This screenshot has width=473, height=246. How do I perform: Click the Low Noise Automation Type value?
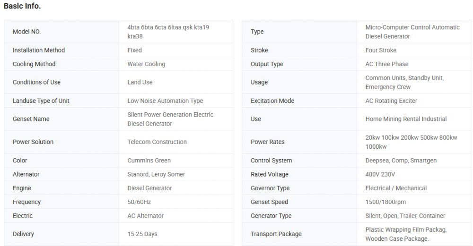coord(165,101)
